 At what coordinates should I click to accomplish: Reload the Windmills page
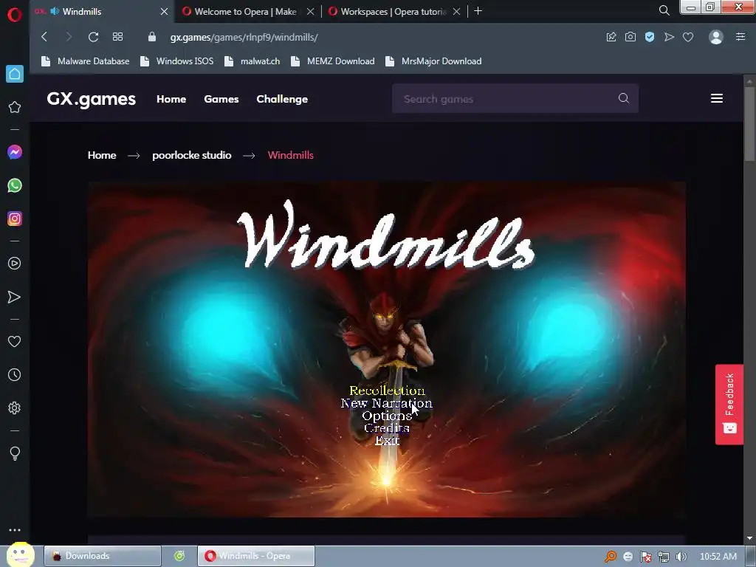(x=94, y=37)
